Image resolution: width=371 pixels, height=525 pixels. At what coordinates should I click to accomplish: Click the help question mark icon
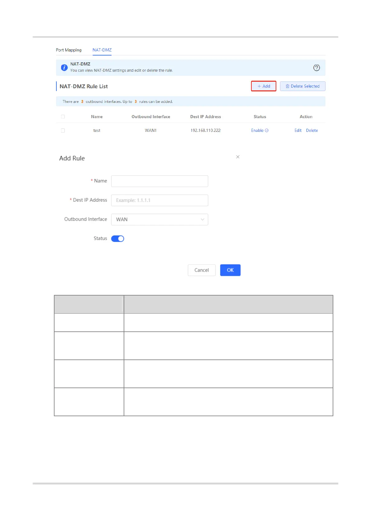coord(316,68)
